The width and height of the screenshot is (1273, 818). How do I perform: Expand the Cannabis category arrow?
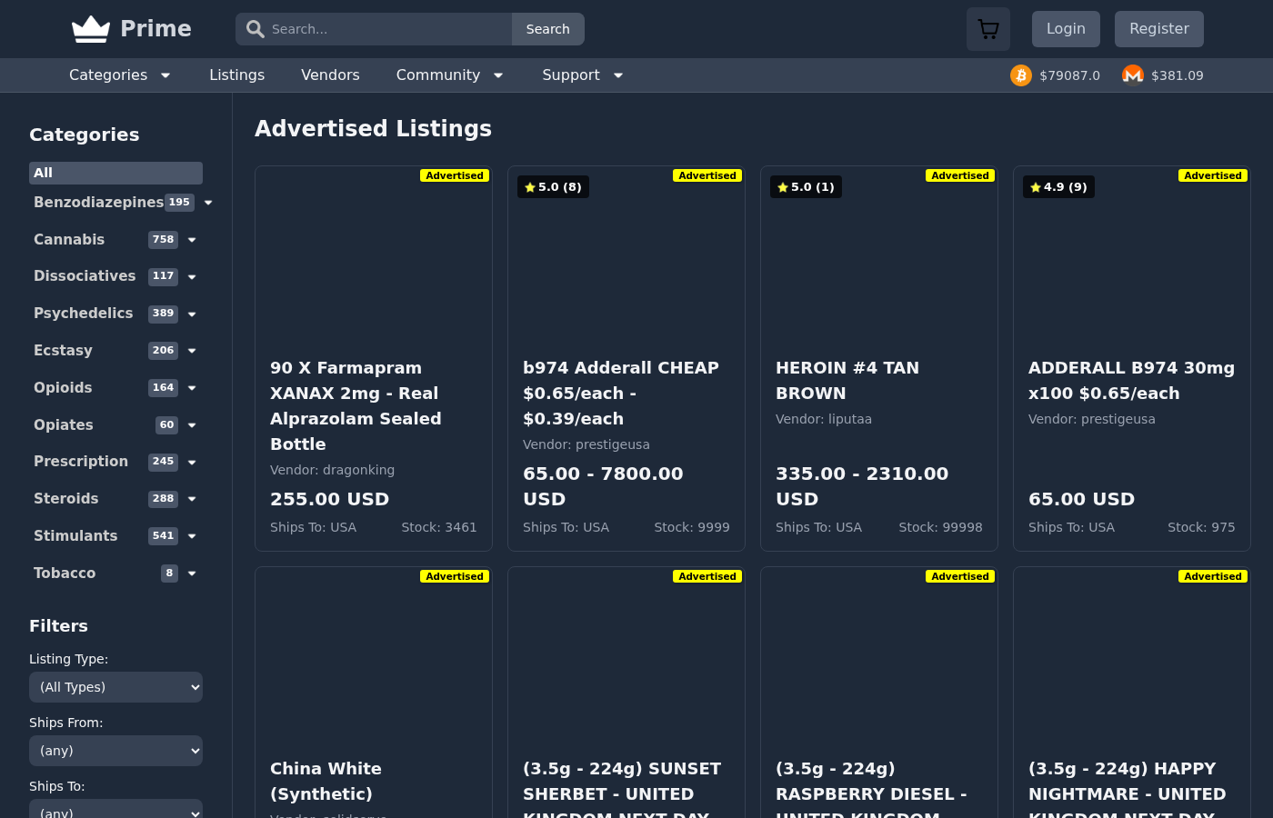[192, 240]
